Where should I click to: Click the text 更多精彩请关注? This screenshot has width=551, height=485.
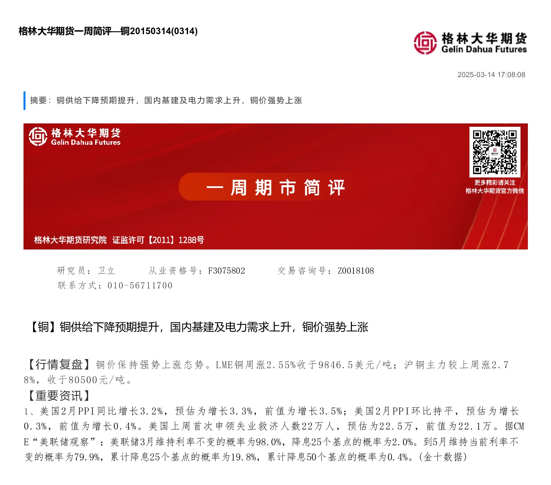(494, 183)
